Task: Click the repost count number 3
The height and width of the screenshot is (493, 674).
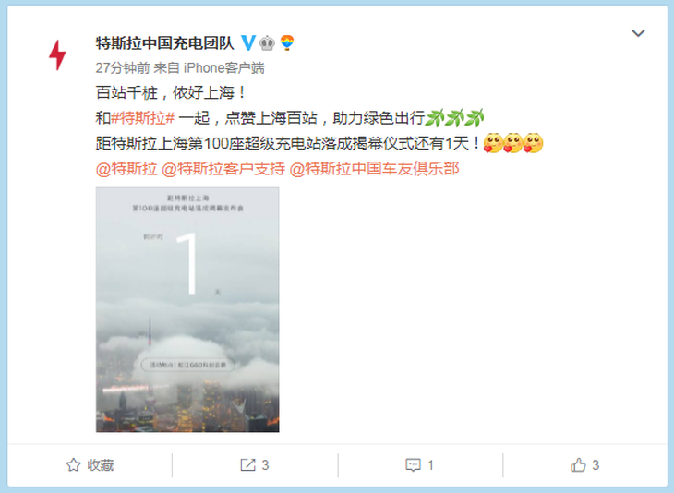Action: tap(265, 465)
